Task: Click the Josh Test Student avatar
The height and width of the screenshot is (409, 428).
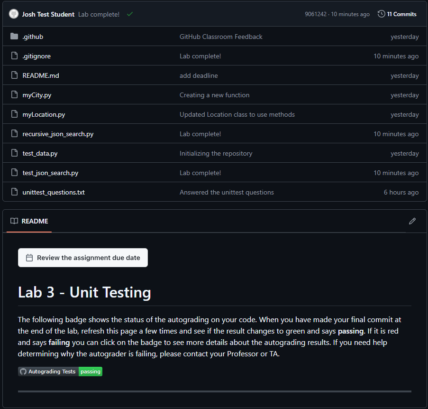Action: 13,14
